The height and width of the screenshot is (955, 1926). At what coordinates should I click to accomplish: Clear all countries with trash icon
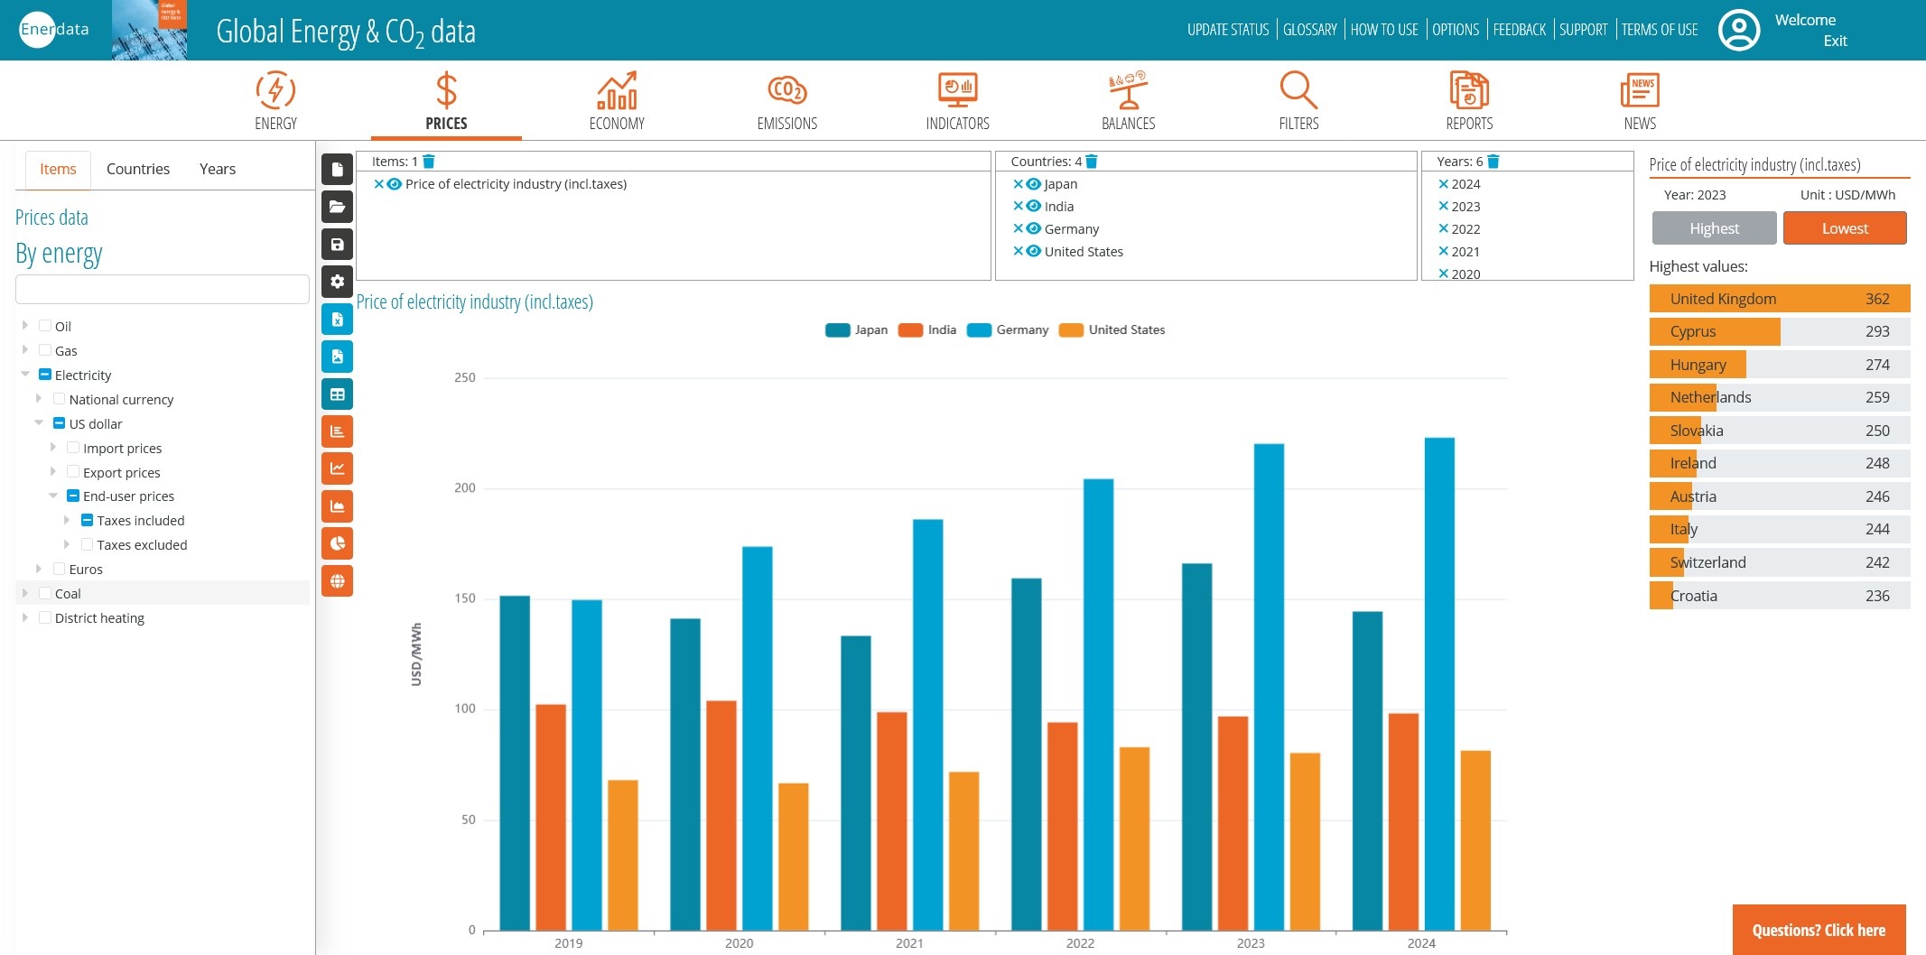(1092, 162)
